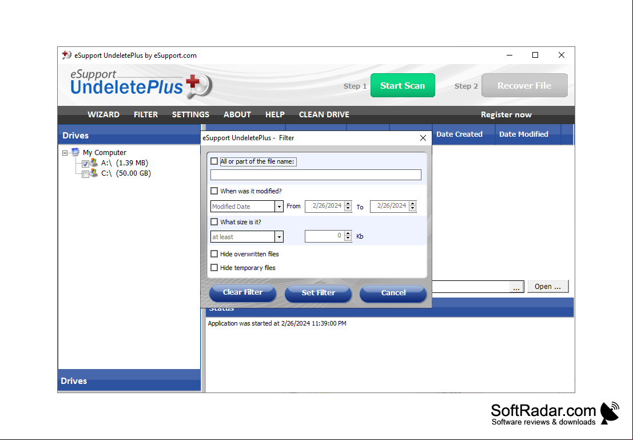The width and height of the screenshot is (633, 440).
Task: Select the A:\ (1.39 MB) drive label
Action: pyautogui.click(x=124, y=163)
